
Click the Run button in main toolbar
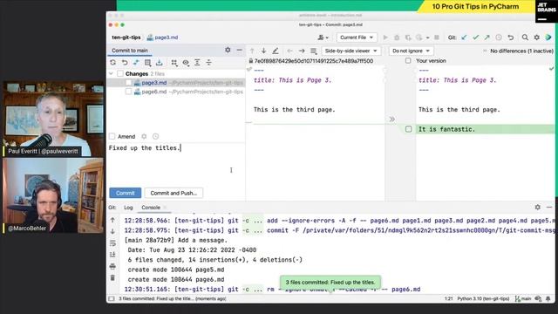click(385, 38)
